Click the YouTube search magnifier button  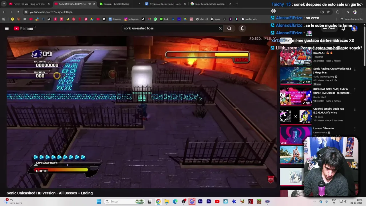(x=229, y=28)
